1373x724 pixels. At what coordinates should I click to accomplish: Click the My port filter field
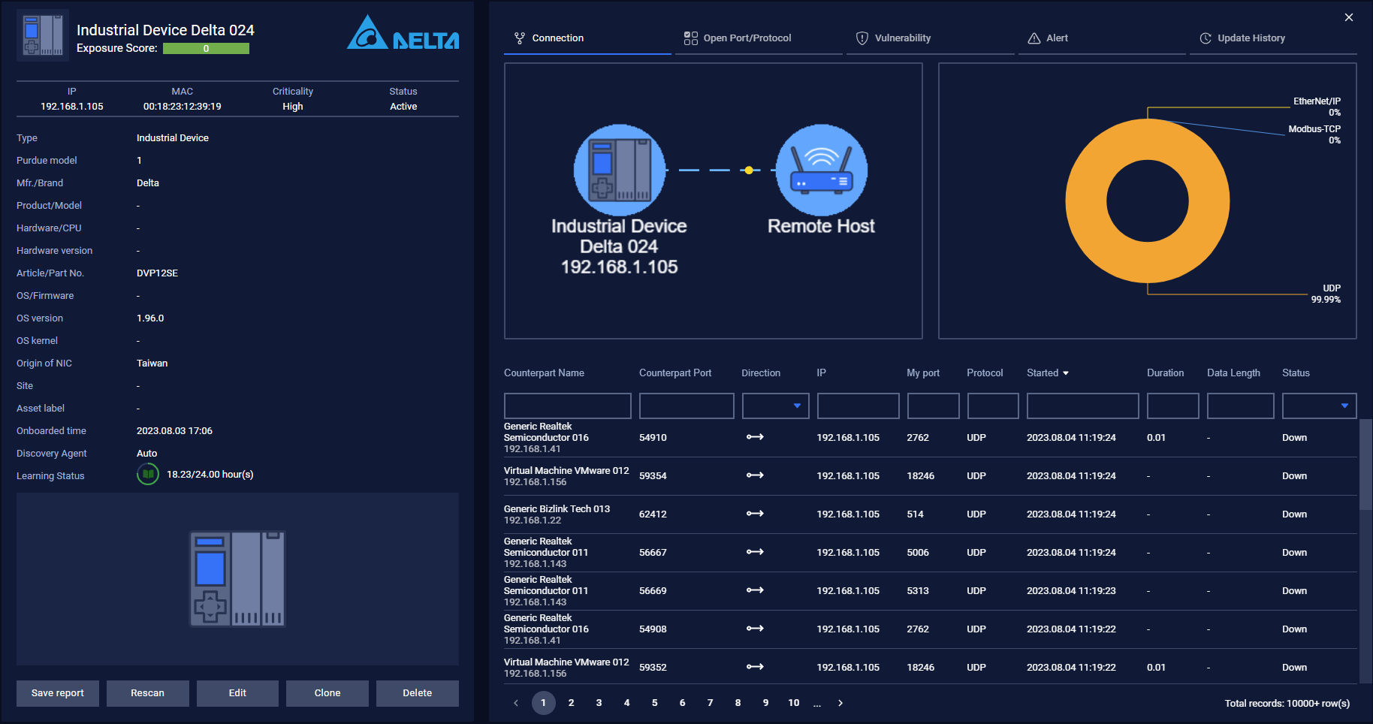933,406
